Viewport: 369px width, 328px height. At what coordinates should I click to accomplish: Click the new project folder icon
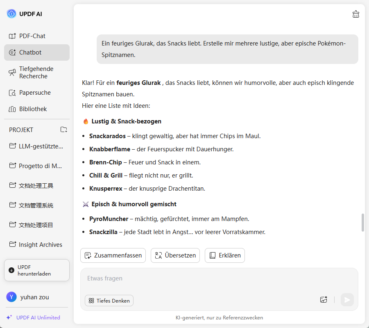pos(64,130)
